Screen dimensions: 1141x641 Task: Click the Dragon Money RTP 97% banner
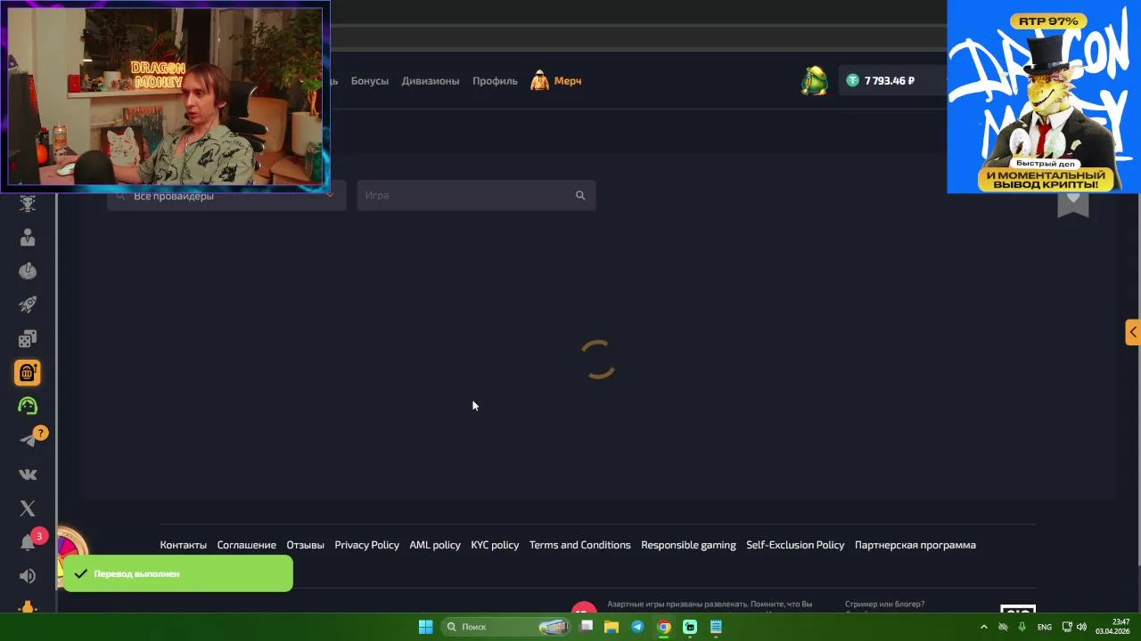(x=1044, y=96)
